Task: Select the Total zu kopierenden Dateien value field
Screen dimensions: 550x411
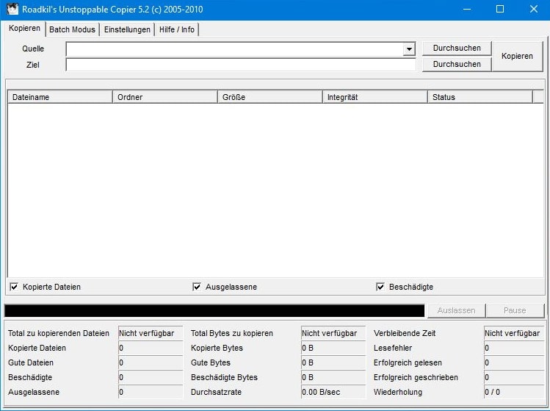Action: tap(151, 333)
